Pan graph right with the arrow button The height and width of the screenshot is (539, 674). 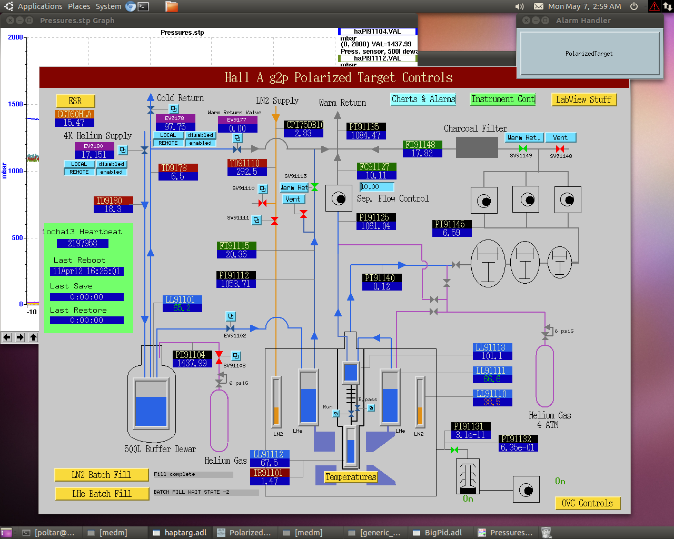point(20,337)
